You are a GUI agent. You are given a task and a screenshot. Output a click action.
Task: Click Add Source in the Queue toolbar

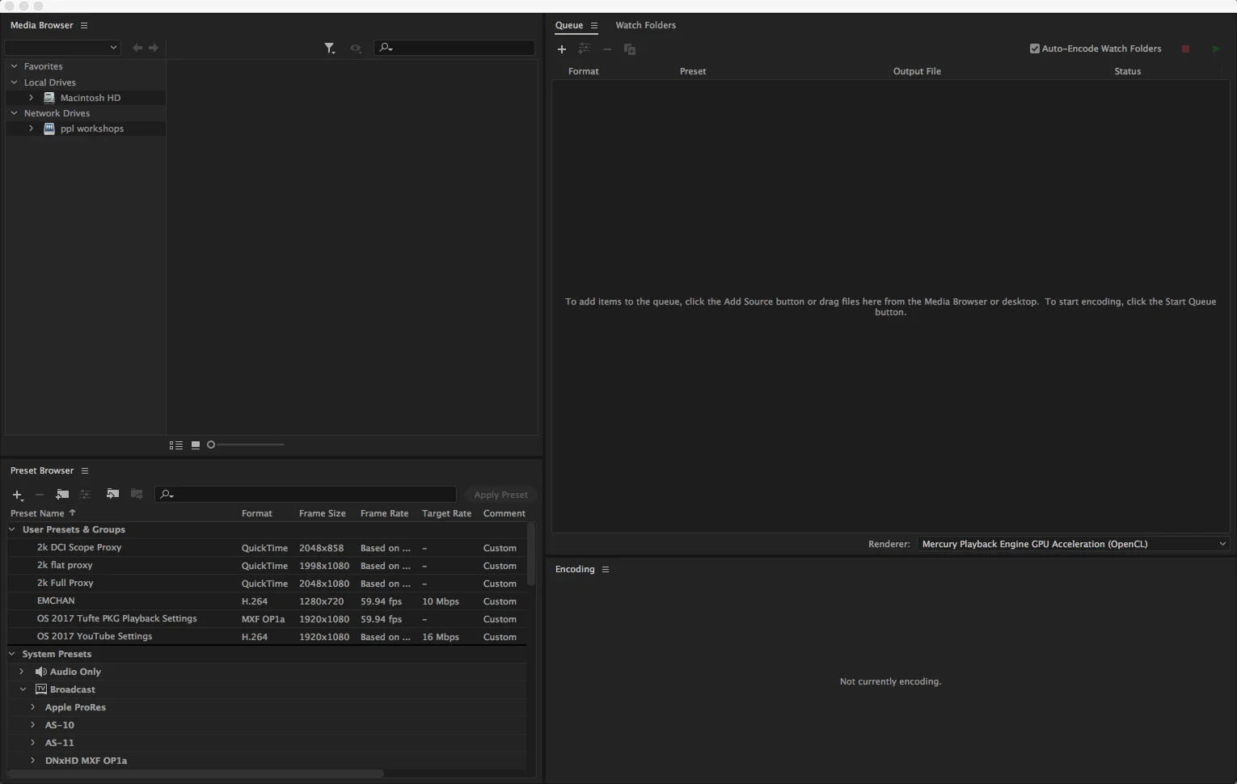pos(562,49)
